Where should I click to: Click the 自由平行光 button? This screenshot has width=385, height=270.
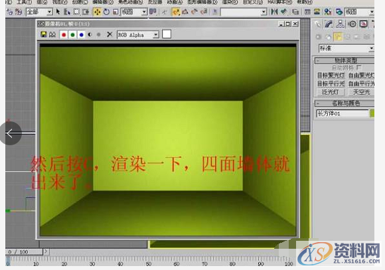tap(361, 84)
